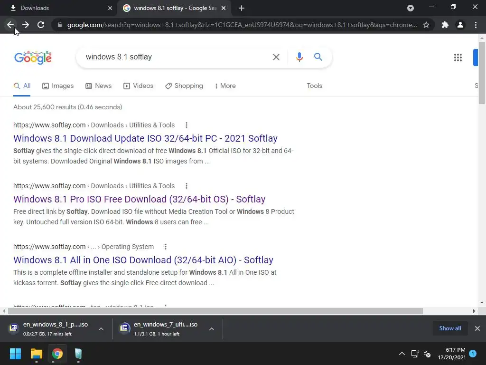The height and width of the screenshot is (365, 486).
Task: Open the search Tools options
Action: (314, 86)
